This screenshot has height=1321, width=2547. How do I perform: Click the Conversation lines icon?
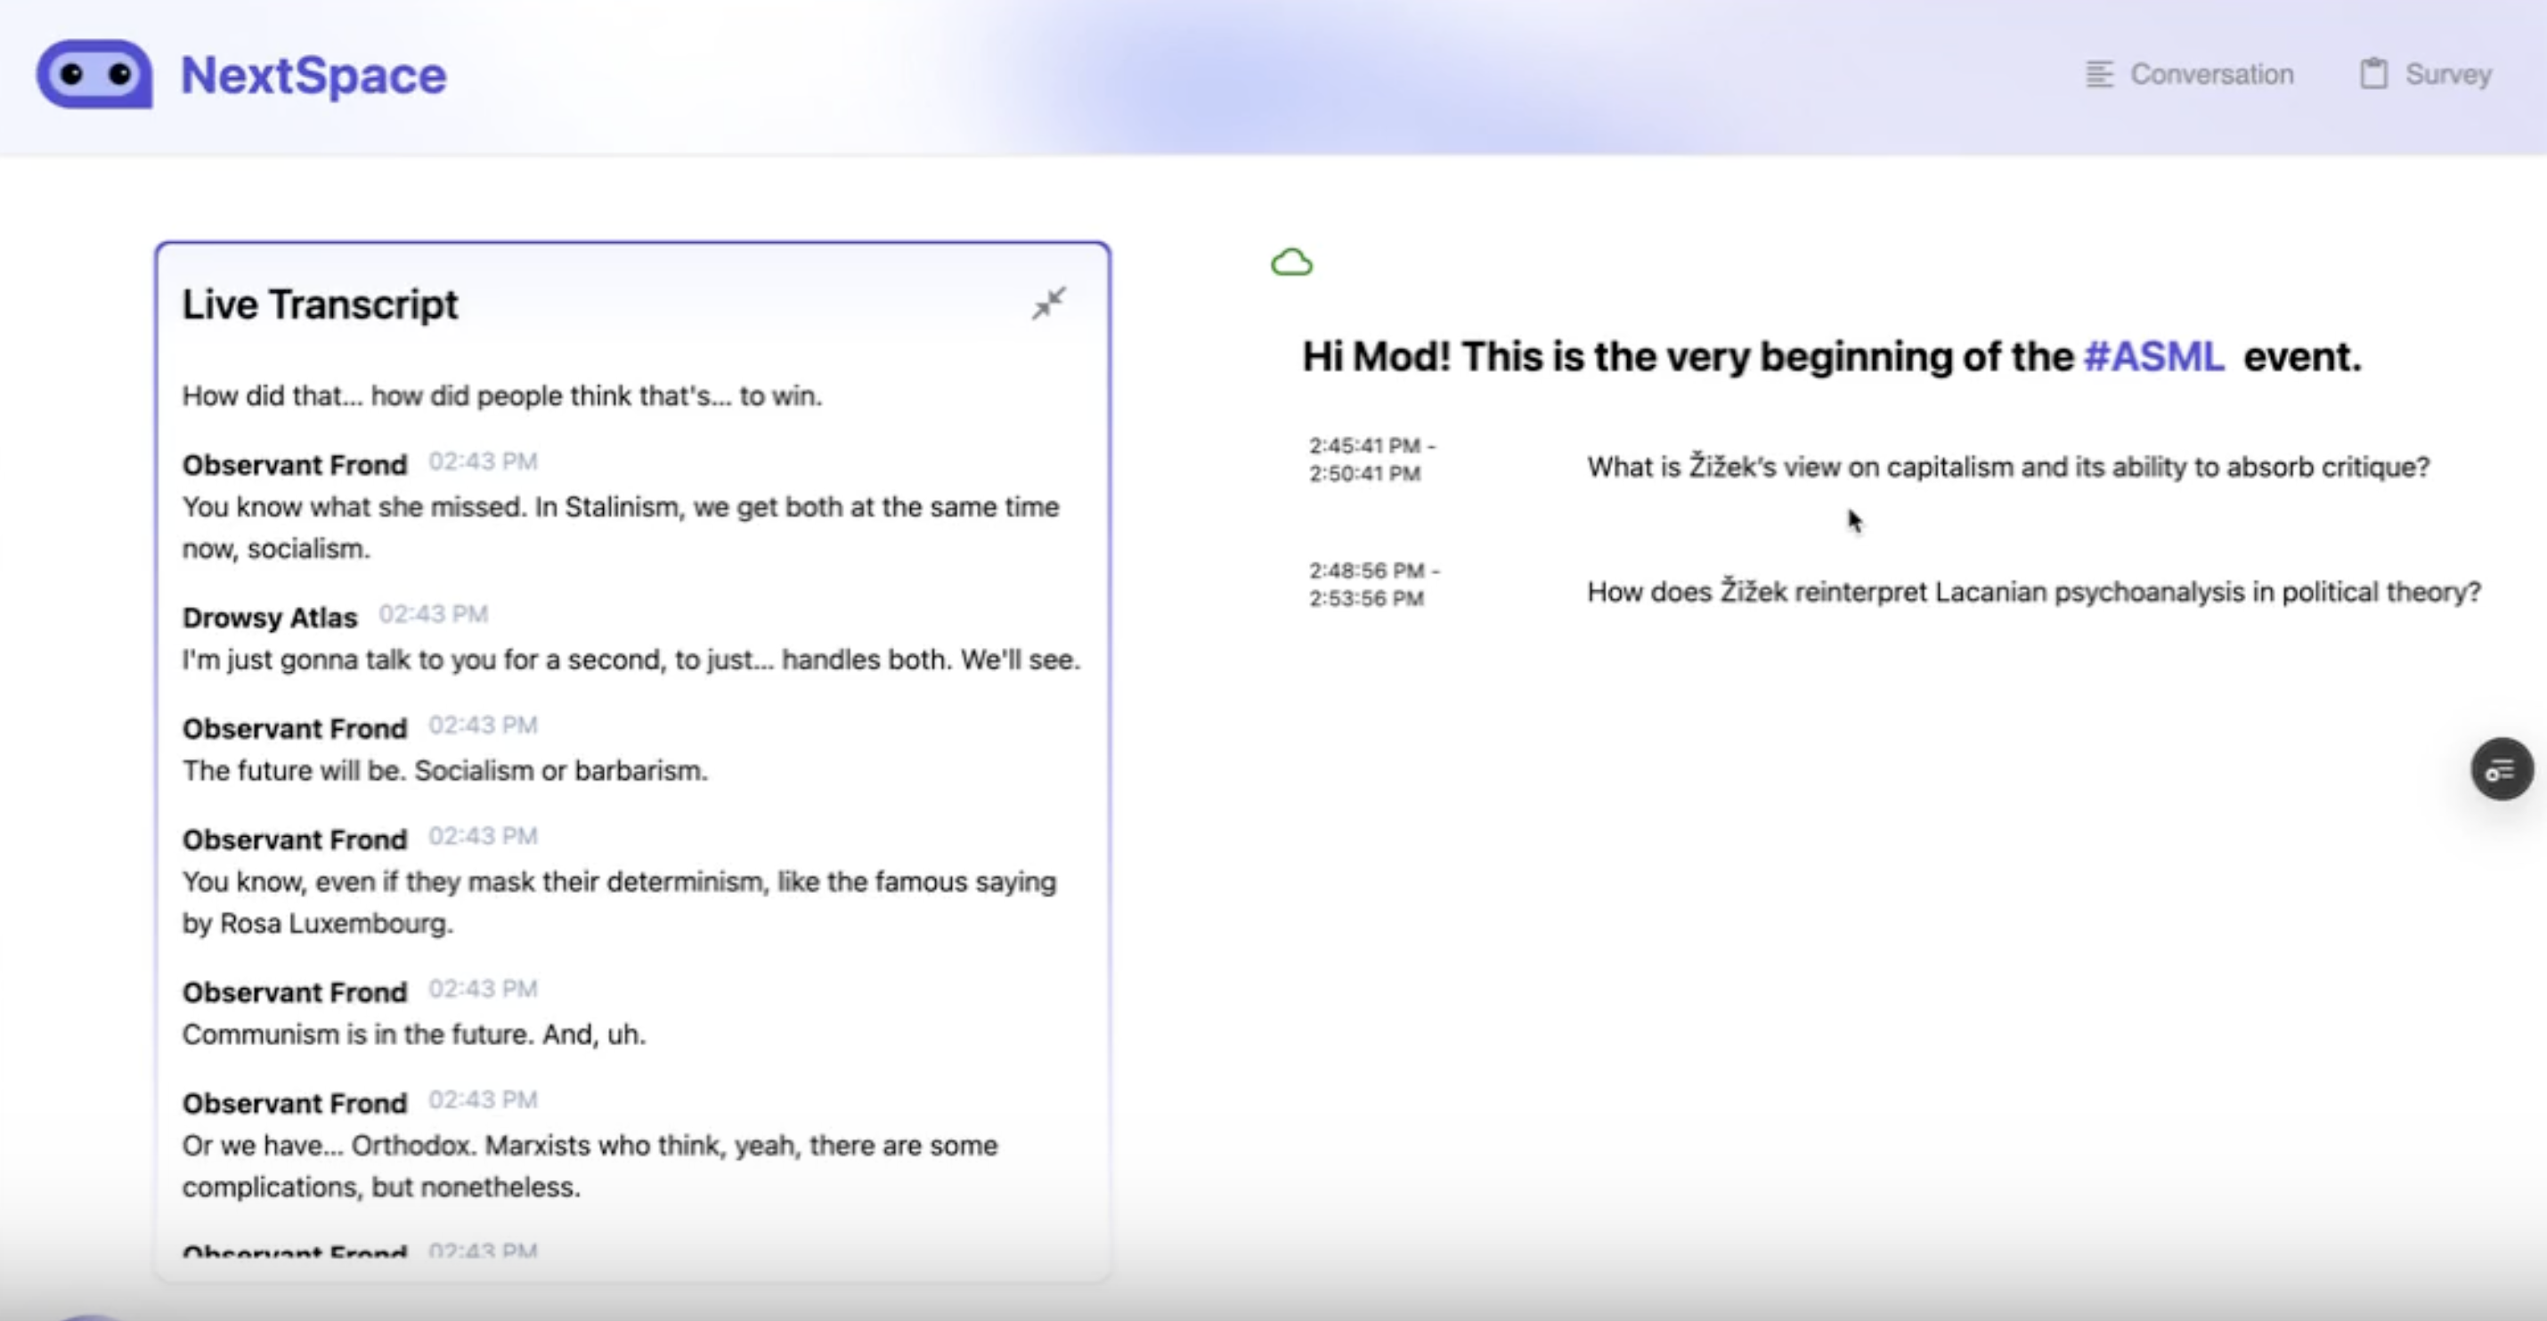click(2099, 74)
